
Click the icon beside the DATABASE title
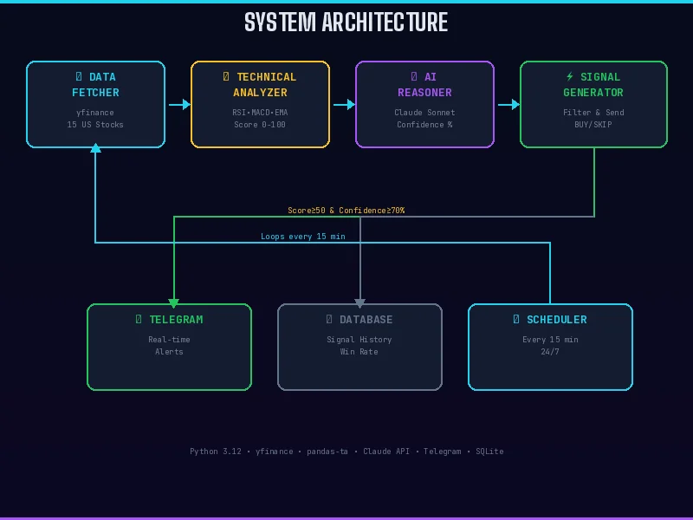pos(329,319)
